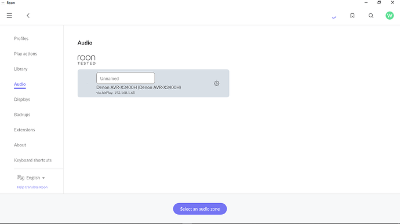Image resolution: width=400 pixels, height=224 pixels.
Task: Open the green W profile avatar
Action: 390,16
